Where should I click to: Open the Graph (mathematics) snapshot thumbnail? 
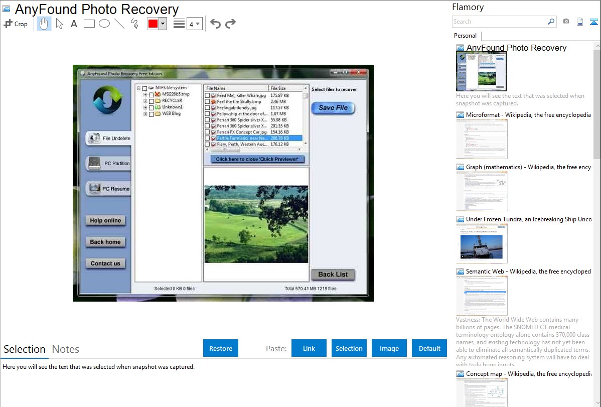tap(482, 192)
